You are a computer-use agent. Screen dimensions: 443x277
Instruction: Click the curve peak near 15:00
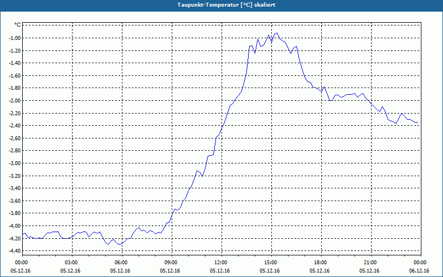click(x=277, y=33)
